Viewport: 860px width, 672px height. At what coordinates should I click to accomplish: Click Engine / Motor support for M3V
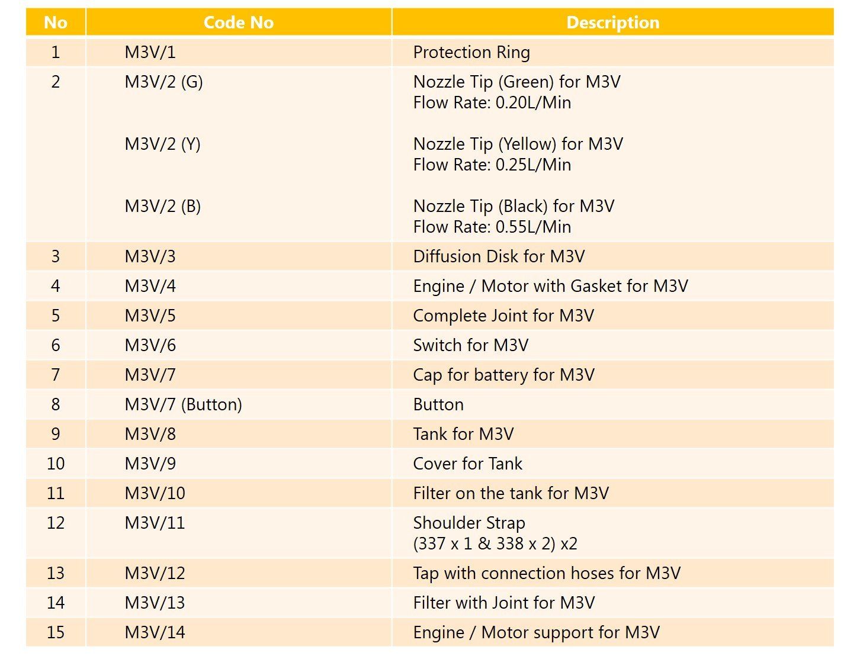[x=537, y=632]
